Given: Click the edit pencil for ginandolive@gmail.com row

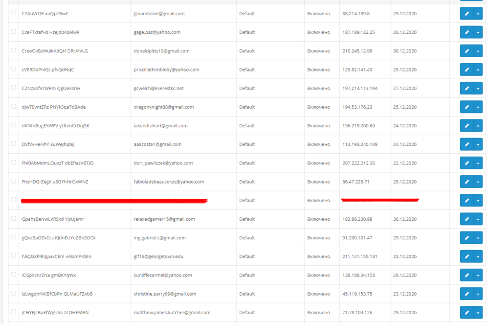Looking at the screenshot, I should pos(467,14).
